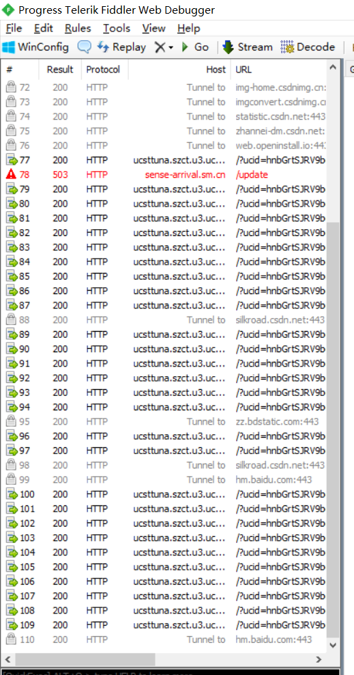The width and height of the screenshot is (354, 675).
Task: Open the Tools menu
Action: click(116, 29)
